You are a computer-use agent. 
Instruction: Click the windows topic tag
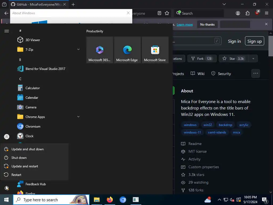[190, 125]
